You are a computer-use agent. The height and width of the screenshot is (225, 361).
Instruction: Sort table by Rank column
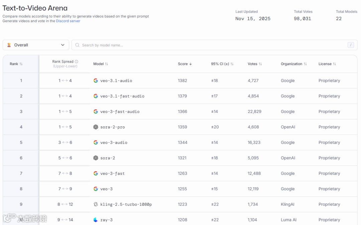[16, 64]
